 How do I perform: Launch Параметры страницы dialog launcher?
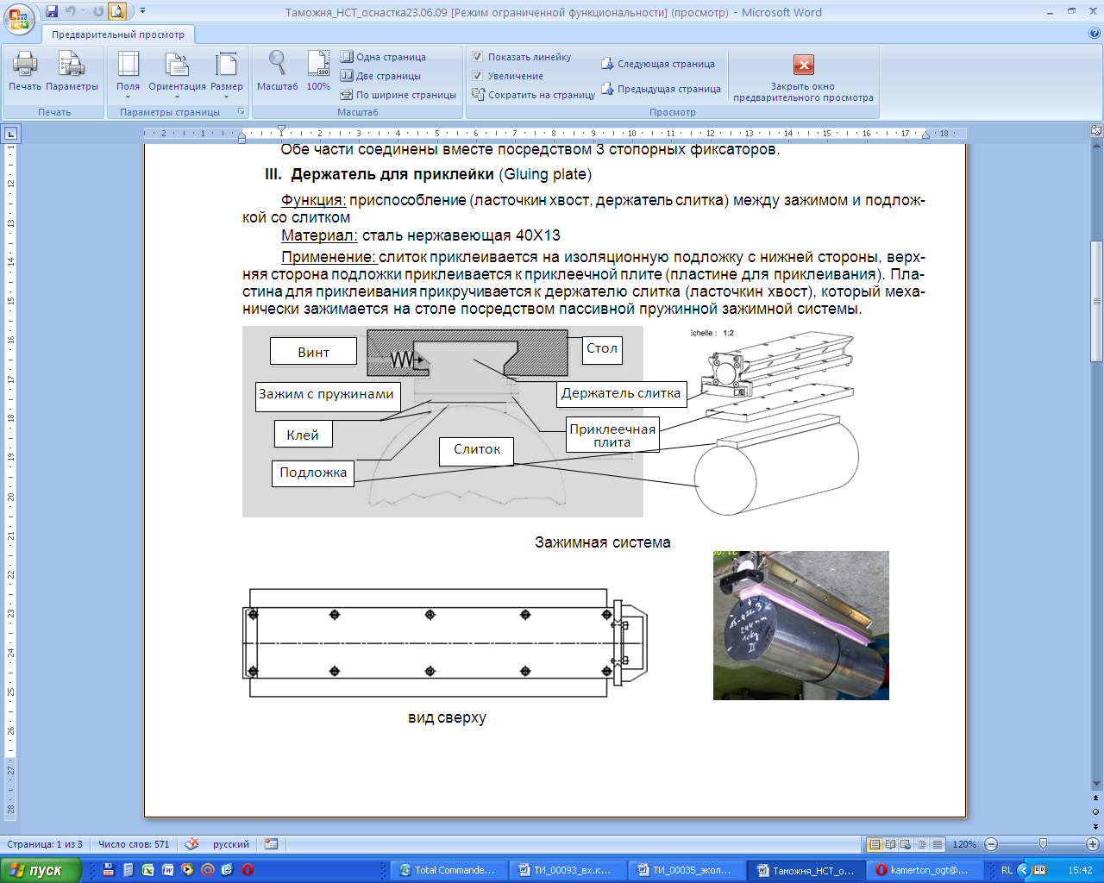pyautogui.click(x=241, y=112)
